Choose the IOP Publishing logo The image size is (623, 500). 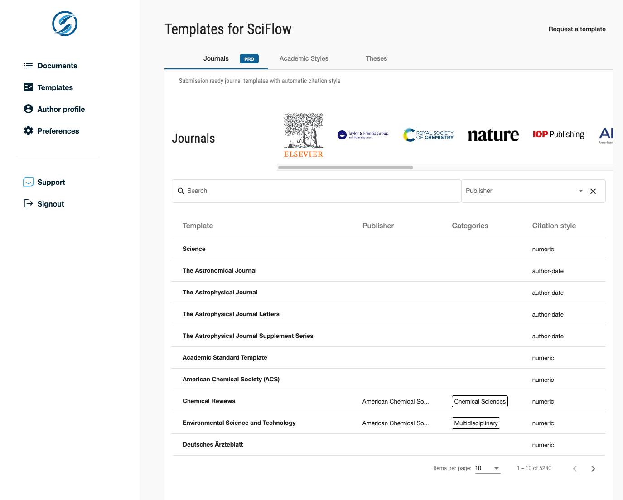coord(558,135)
